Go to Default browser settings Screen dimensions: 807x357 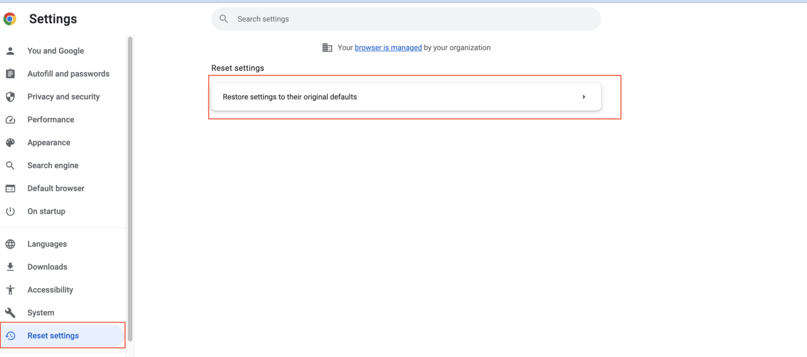pyautogui.click(x=56, y=188)
